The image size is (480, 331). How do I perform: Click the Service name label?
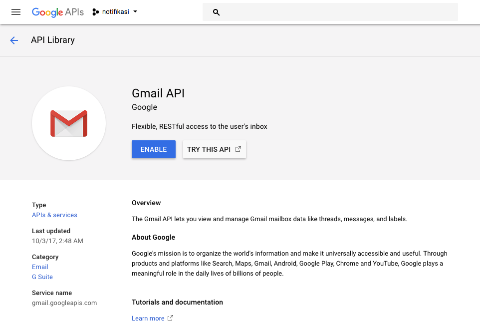tap(52, 293)
